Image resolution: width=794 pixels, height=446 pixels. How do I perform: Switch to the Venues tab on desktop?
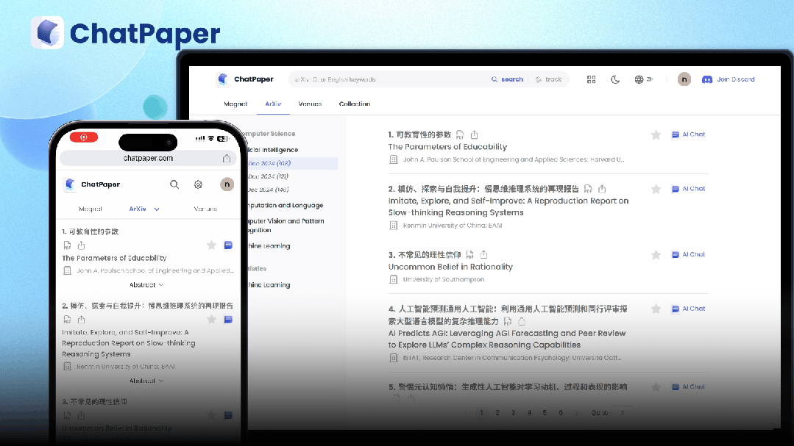point(310,104)
